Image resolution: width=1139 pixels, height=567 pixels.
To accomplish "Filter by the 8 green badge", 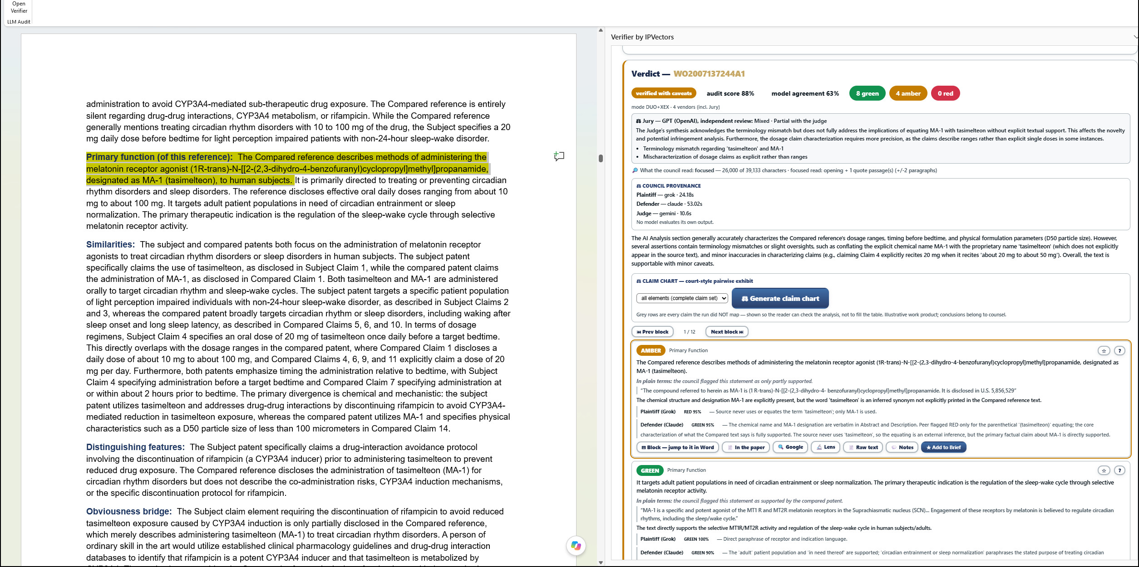I will (867, 93).
